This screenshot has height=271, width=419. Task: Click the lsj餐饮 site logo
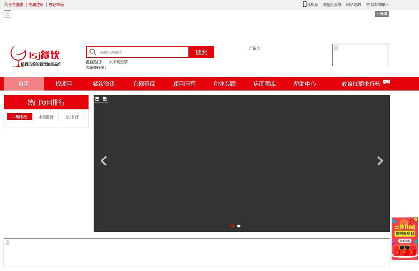coord(36,57)
